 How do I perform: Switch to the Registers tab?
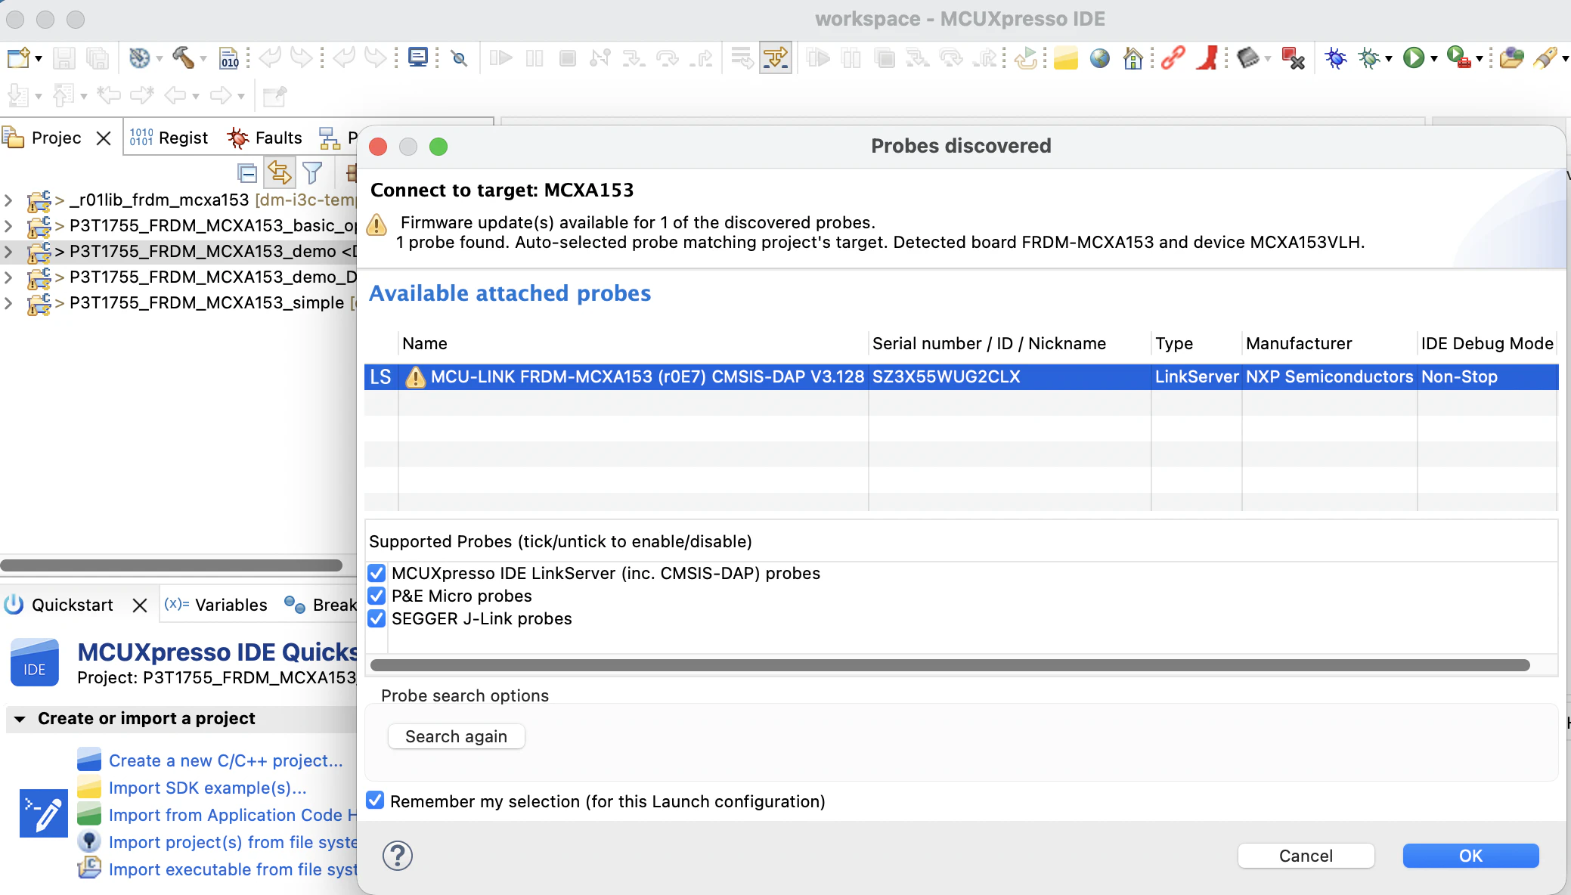(x=169, y=138)
